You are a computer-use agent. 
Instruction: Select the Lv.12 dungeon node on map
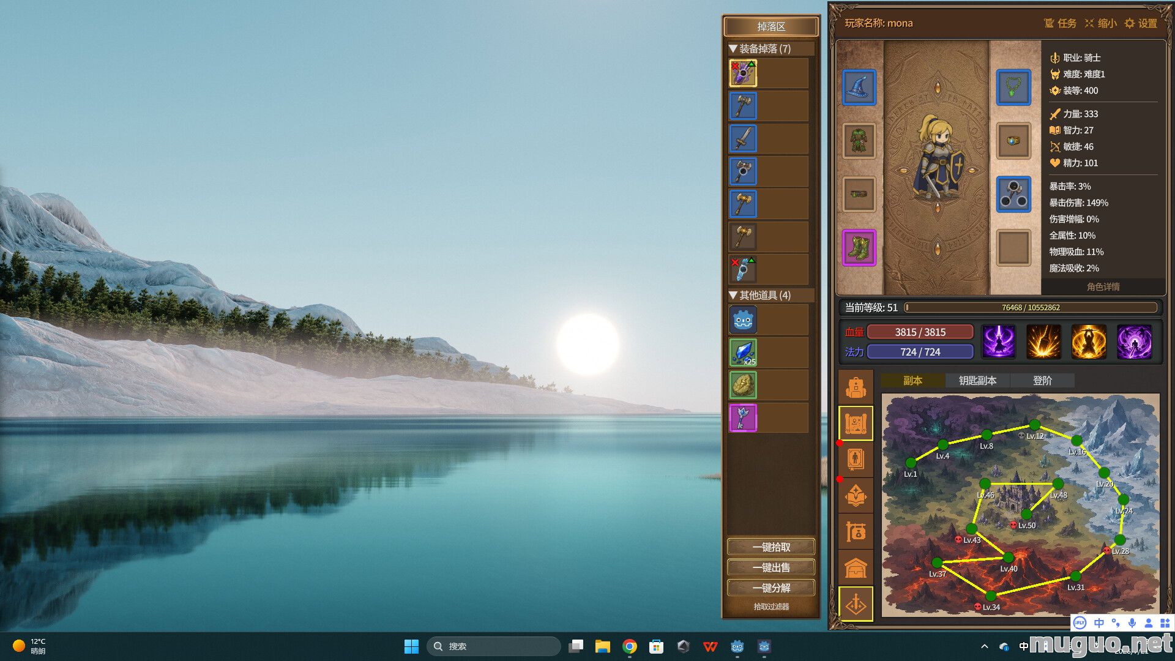1034,425
